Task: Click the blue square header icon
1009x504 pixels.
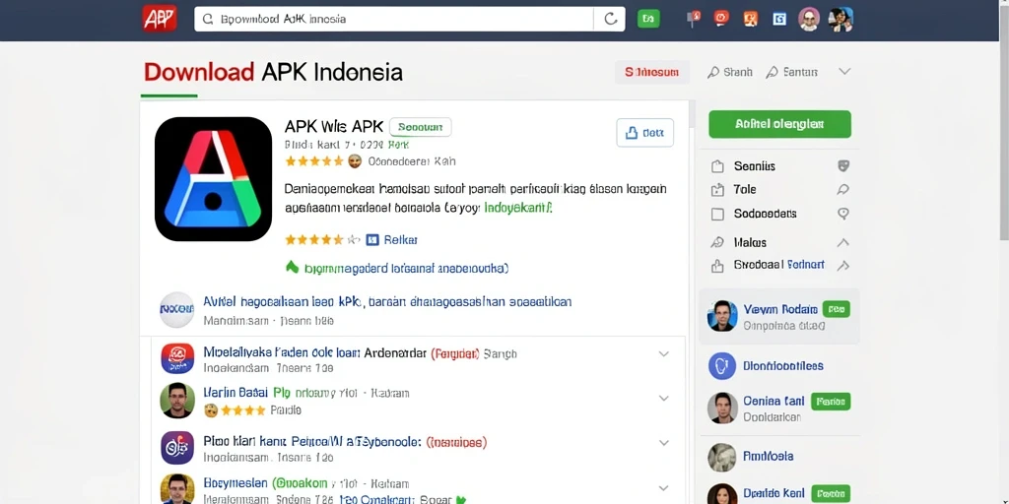Action: tap(779, 20)
